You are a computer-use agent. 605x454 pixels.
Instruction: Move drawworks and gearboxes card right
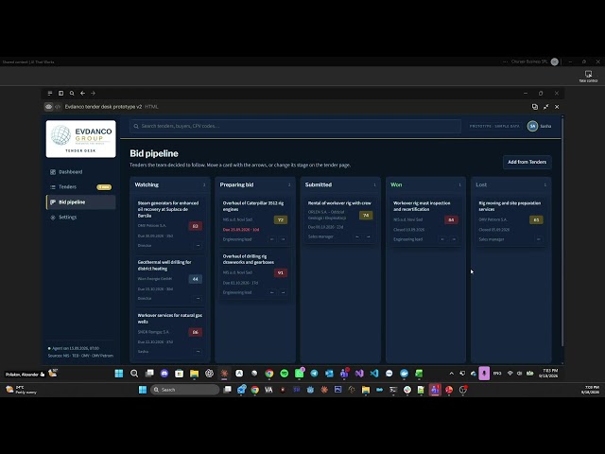point(283,292)
